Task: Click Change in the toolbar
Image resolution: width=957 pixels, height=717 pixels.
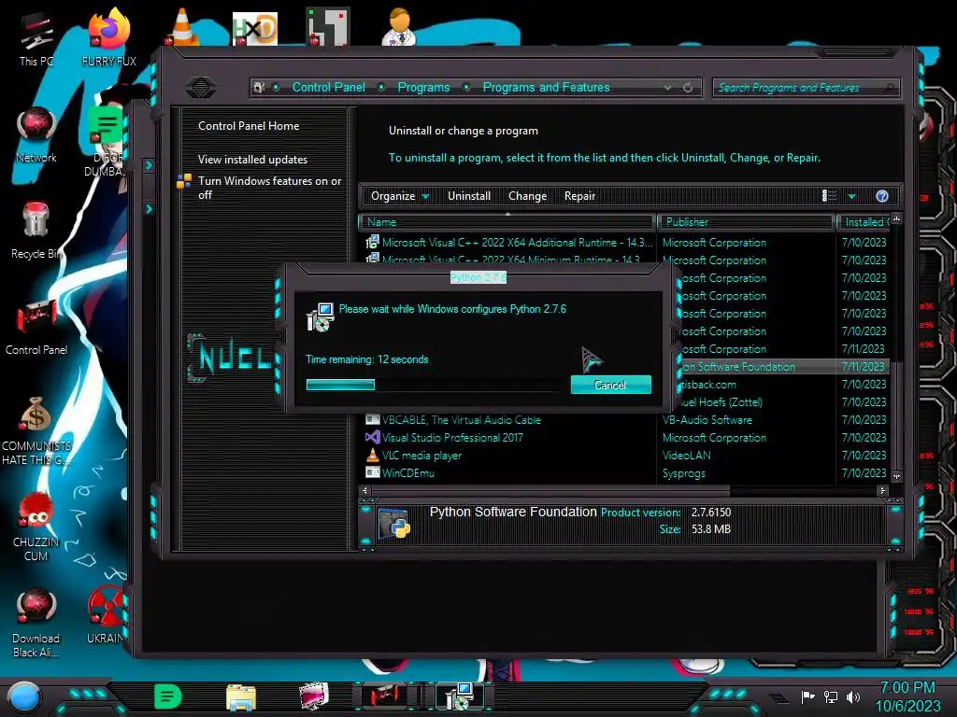Action: (x=527, y=196)
